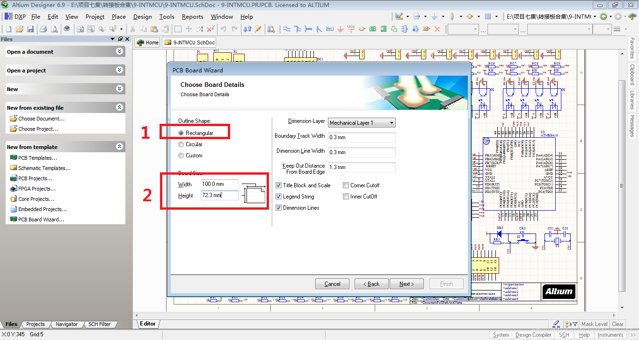Switch to the Home tab

[147, 42]
